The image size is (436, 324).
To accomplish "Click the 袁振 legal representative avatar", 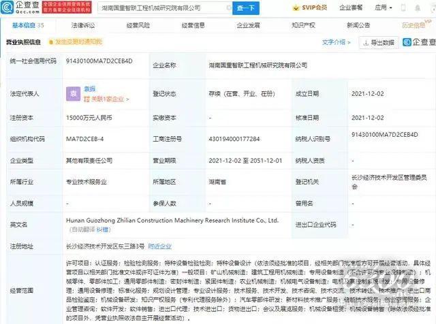I will pyautogui.click(x=72, y=93).
